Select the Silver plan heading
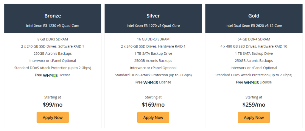 [153, 16]
